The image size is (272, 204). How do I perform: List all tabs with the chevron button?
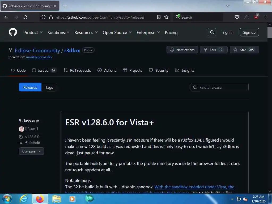click(x=228, y=6)
